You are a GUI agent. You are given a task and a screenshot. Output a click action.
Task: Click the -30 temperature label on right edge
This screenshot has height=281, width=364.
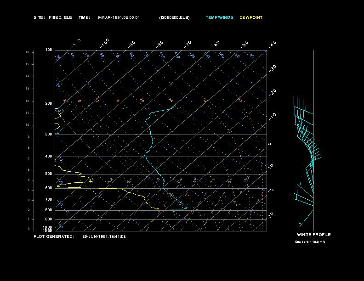[272, 68]
